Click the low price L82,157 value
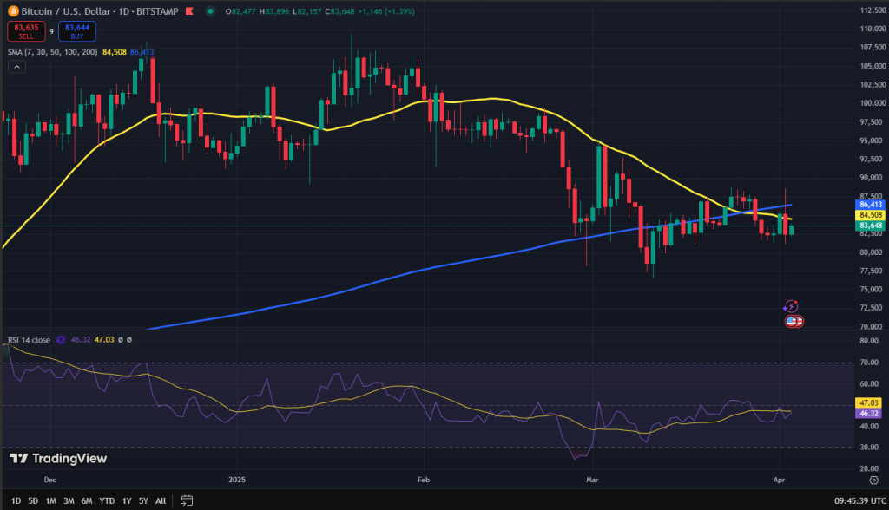The width and height of the screenshot is (889, 510). [x=307, y=11]
